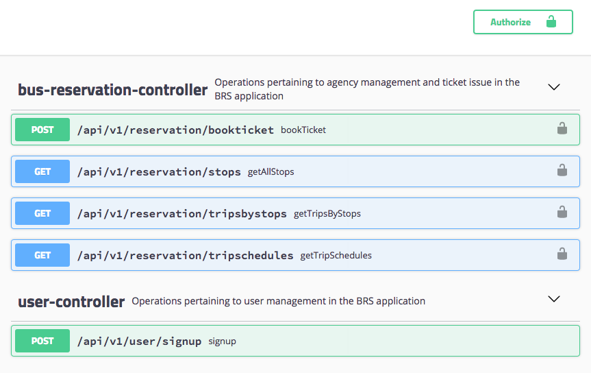The width and height of the screenshot is (591, 373).
Task: Expand the POST bookticket operation
Action: 175,130
